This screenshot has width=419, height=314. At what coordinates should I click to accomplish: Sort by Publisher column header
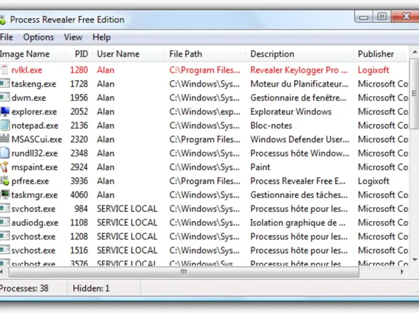pos(381,54)
